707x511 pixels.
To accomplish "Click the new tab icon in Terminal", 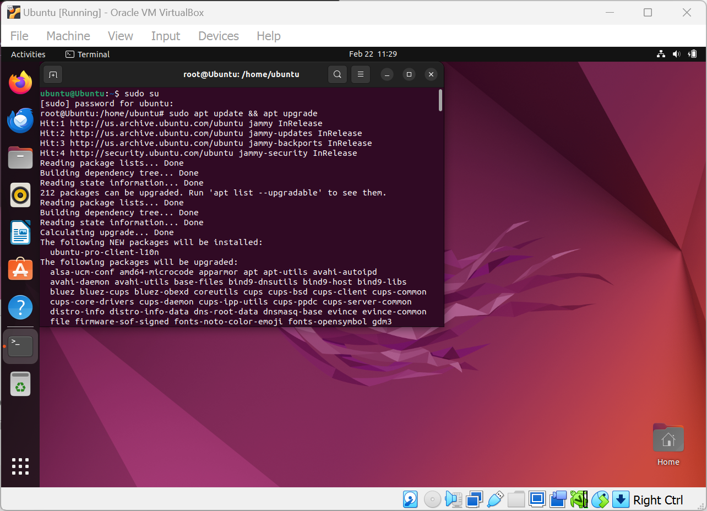I will (53, 74).
